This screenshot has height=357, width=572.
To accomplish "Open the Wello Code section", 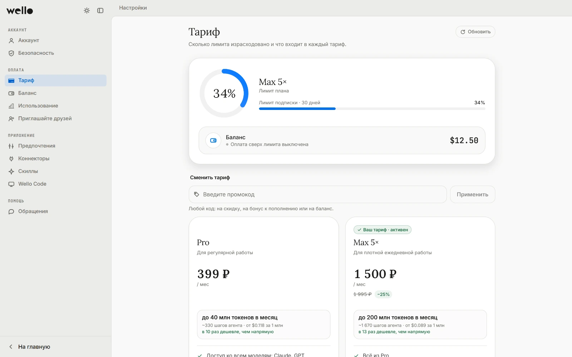I will click(x=56, y=184).
